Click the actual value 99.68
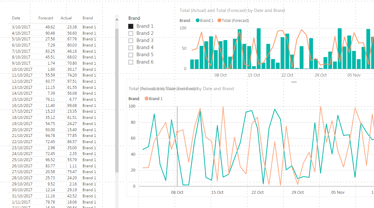 click(x=72, y=105)
